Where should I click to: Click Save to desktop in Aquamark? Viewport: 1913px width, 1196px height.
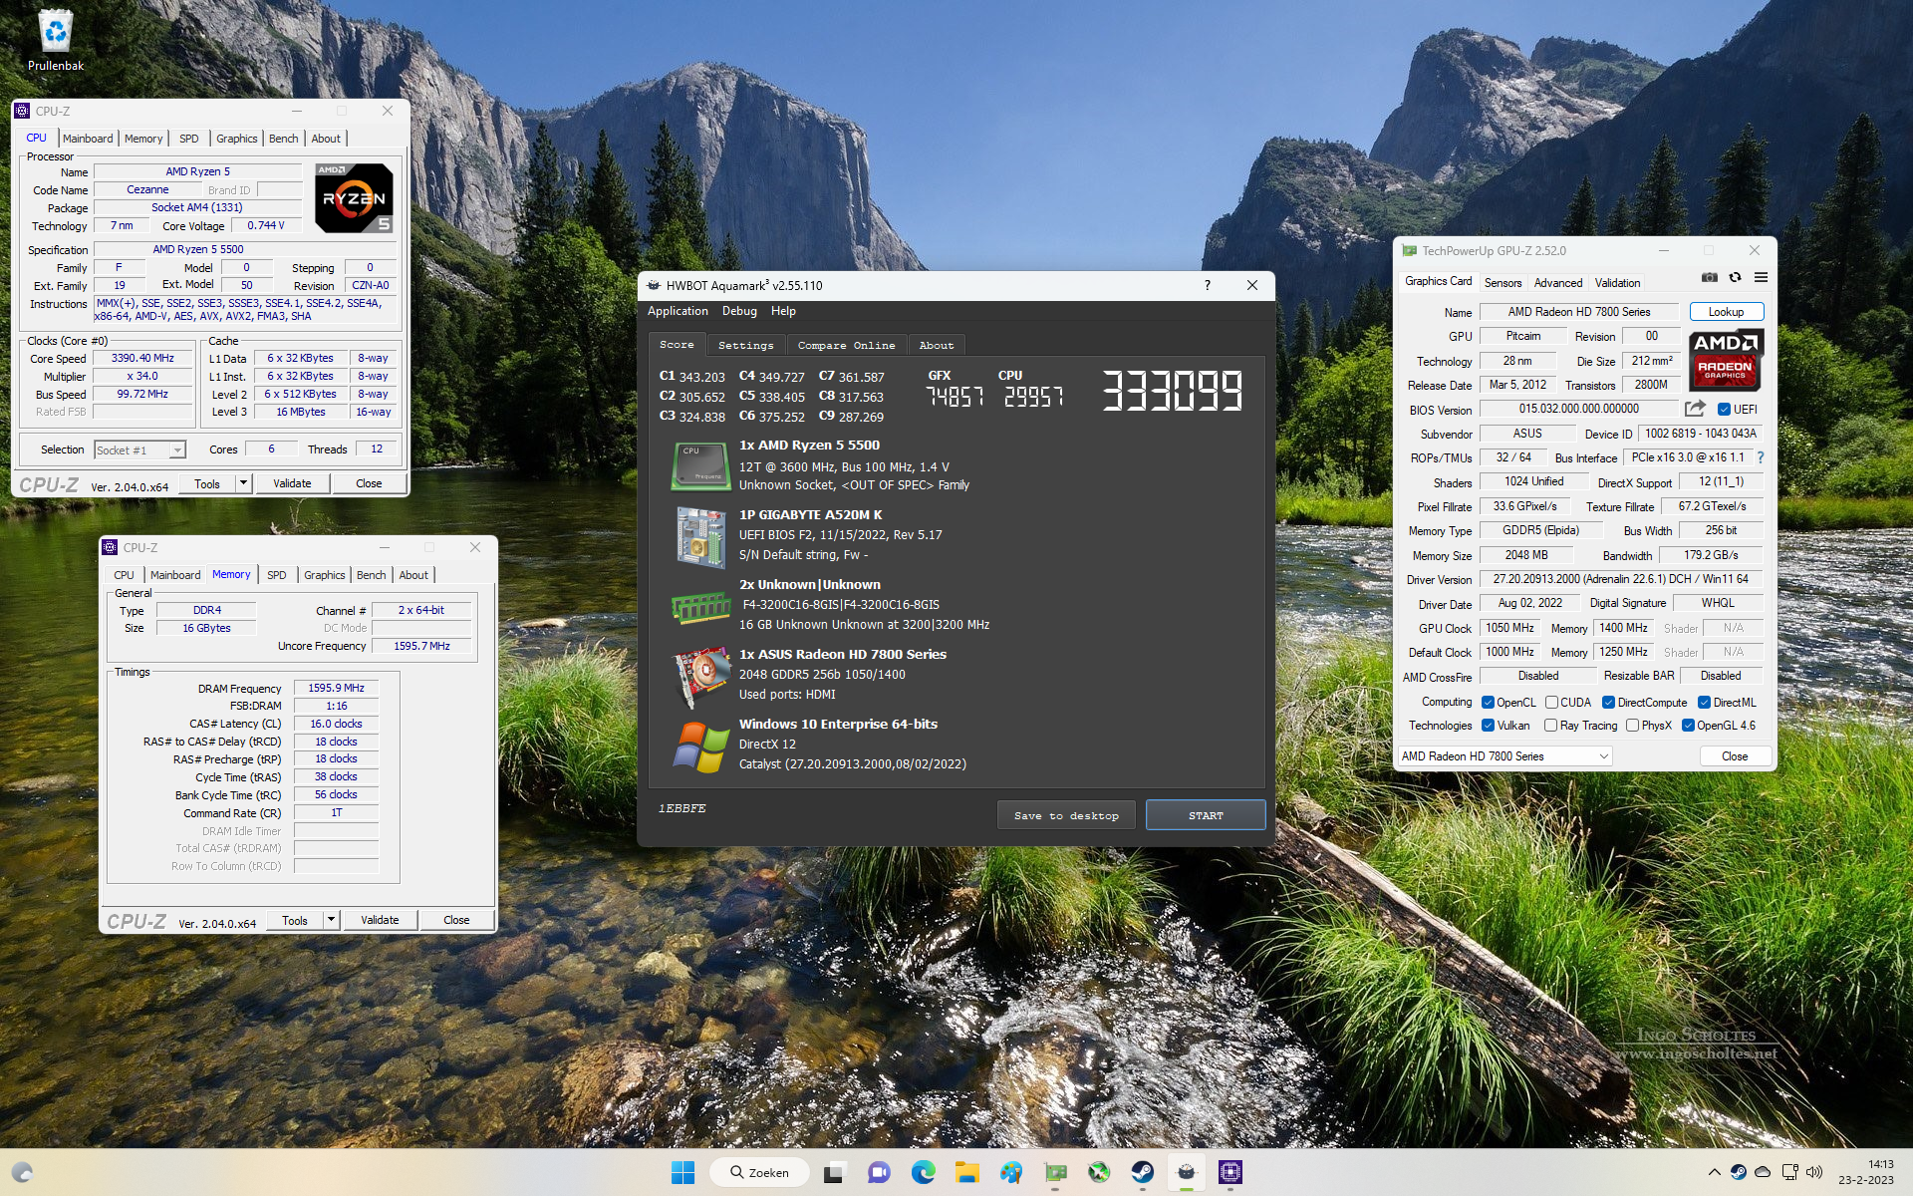pos(1066,815)
